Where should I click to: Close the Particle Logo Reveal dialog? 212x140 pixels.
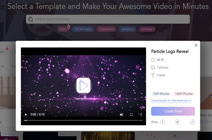tap(196, 45)
